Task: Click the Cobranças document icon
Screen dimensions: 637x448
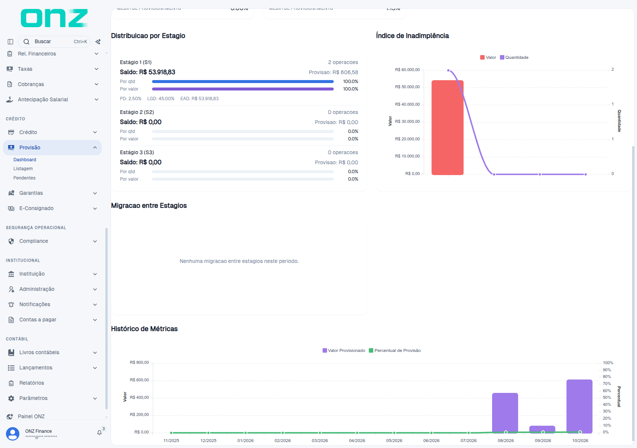Action: pos(10,84)
